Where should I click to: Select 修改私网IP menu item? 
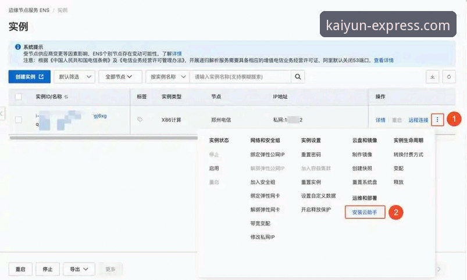click(262, 237)
